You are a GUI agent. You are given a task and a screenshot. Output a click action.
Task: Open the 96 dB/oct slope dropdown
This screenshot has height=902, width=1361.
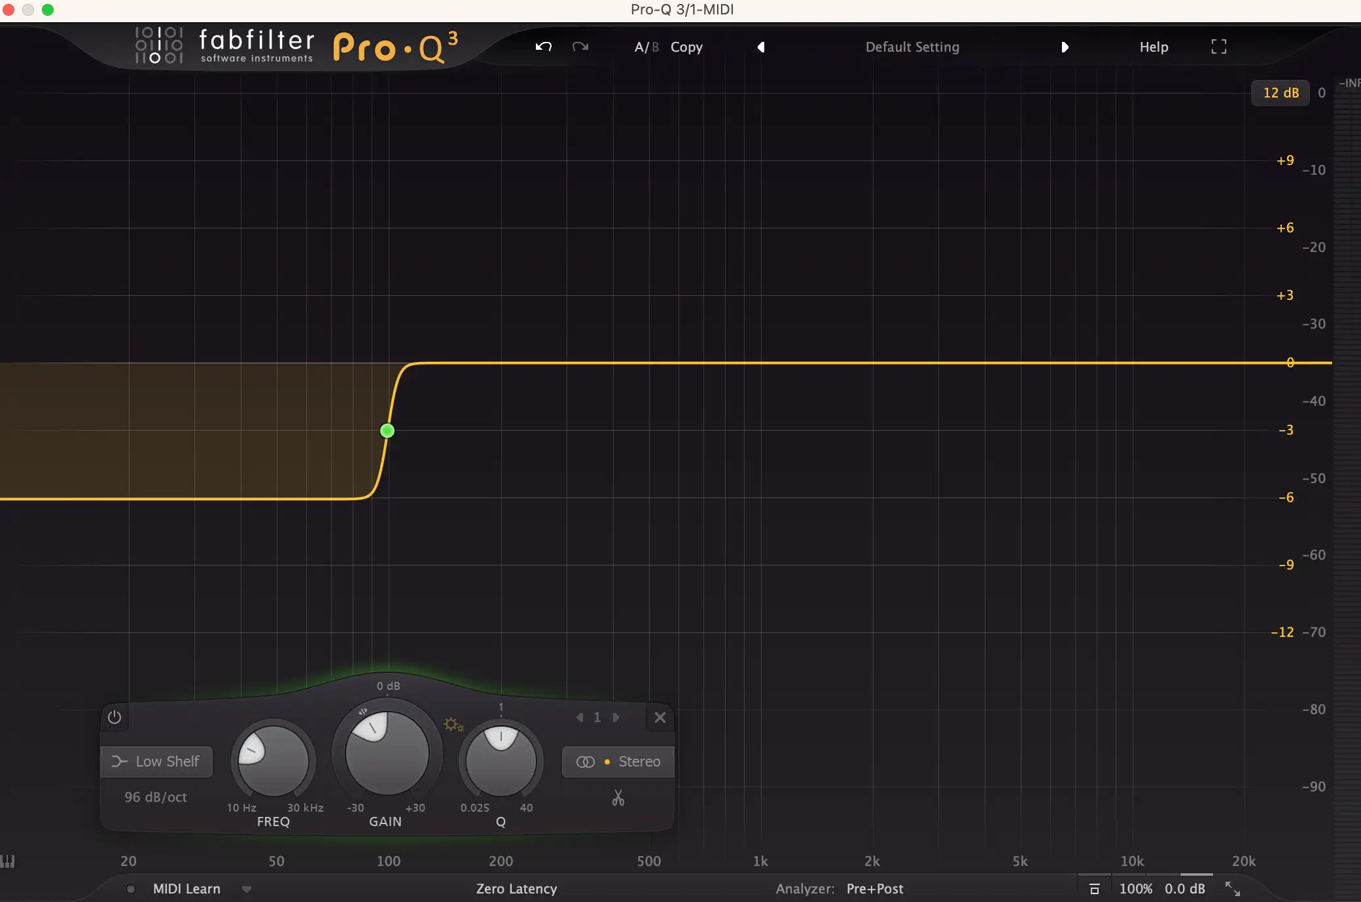click(156, 797)
